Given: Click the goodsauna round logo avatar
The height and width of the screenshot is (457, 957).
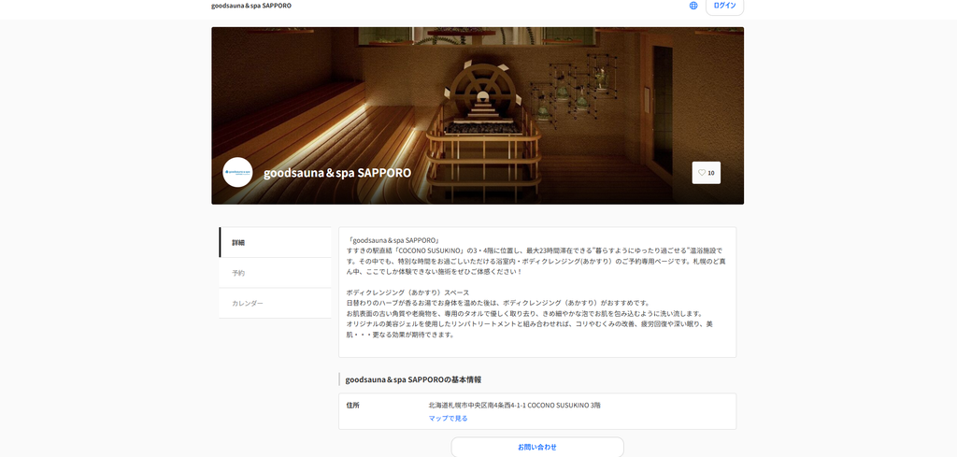Looking at the screenshot, I should coord(237,172).
